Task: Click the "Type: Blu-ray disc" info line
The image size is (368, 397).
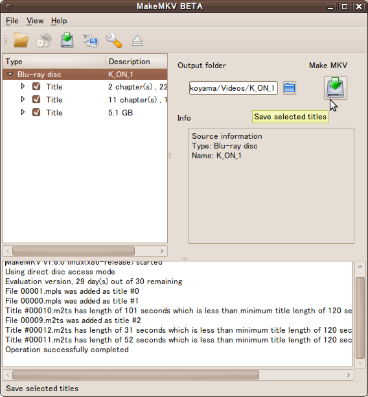Action: pos(225,146)
